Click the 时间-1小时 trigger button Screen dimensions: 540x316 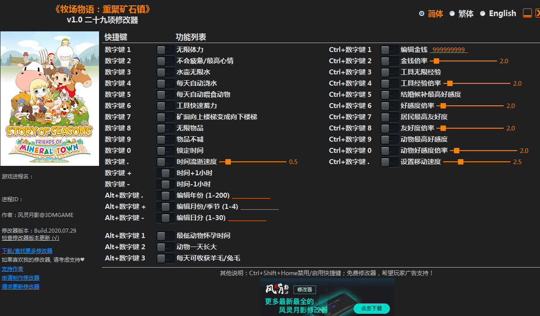(165, 184)
